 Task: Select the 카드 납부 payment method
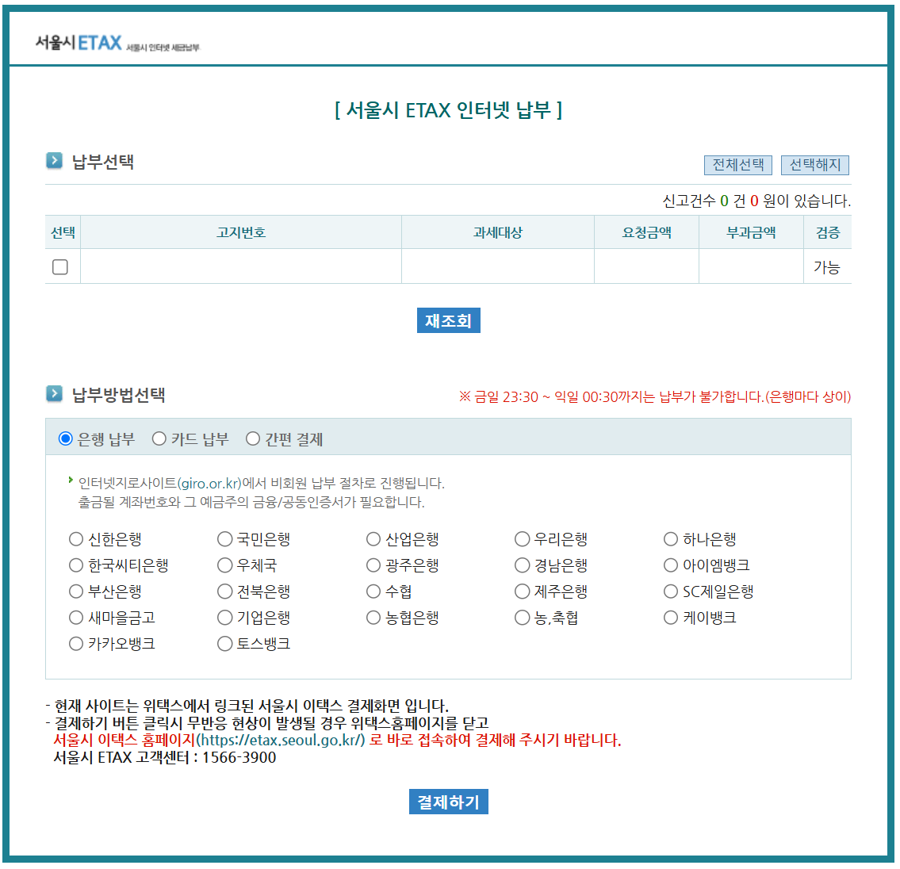pyautogui.click(x=159, y=438)
